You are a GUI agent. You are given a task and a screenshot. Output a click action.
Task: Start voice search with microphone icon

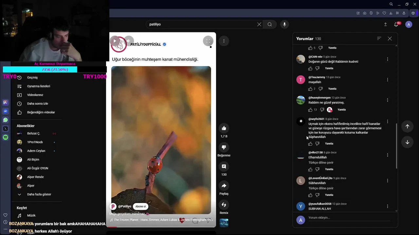[284, 24]
